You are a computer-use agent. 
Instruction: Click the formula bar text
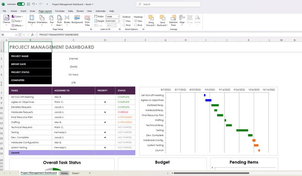[59, 35]
